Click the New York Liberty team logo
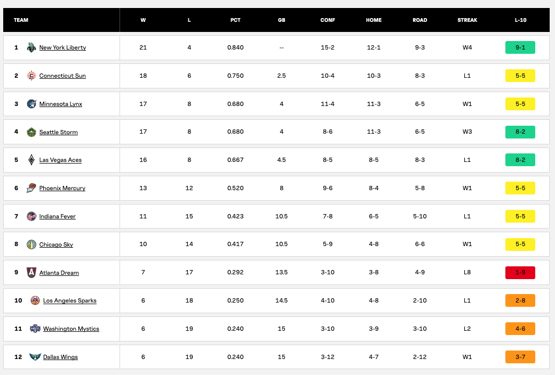555x375 pixels. pyautogui.click(x=31, y=47)
